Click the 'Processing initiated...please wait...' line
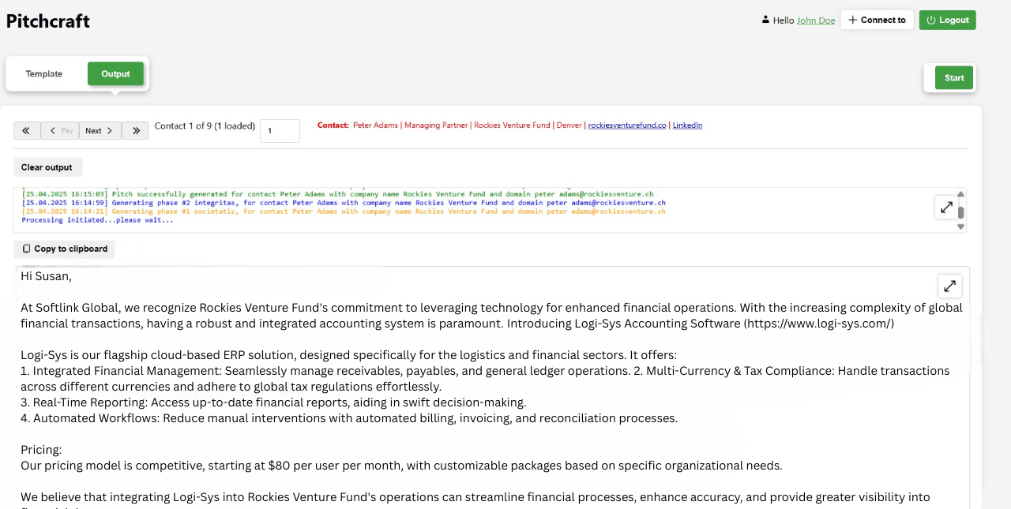Viewport: 1011px width, 509px height. (97, 220)
